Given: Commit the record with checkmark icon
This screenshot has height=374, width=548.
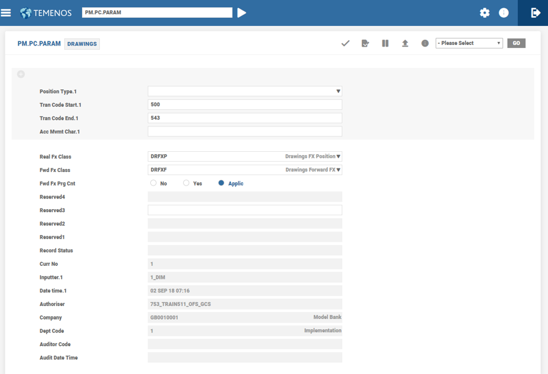Looking at the screenshot, I should (x=346, y=43).
